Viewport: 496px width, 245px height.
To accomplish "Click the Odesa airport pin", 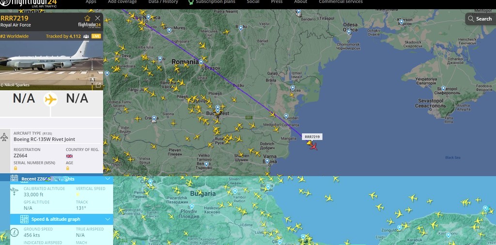I will point(349,31).
